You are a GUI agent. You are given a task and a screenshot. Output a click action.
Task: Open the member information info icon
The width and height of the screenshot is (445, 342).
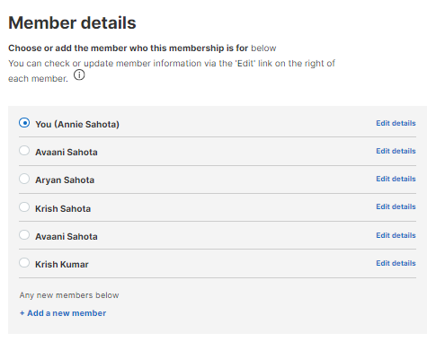coord(79,75)
